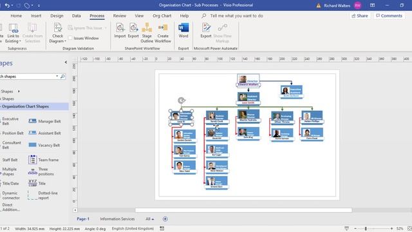This screenshot has width=412, height=232.
Task: Click the horizontal scrollbar thumb
Action: click(243, 210)
